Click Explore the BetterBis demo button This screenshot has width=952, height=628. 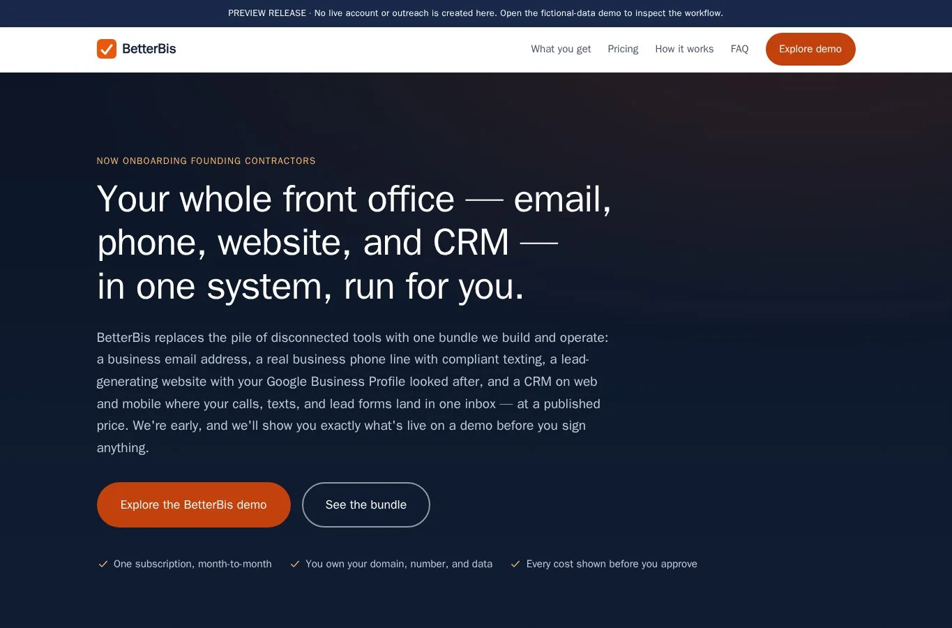click(x=194, y=504)
